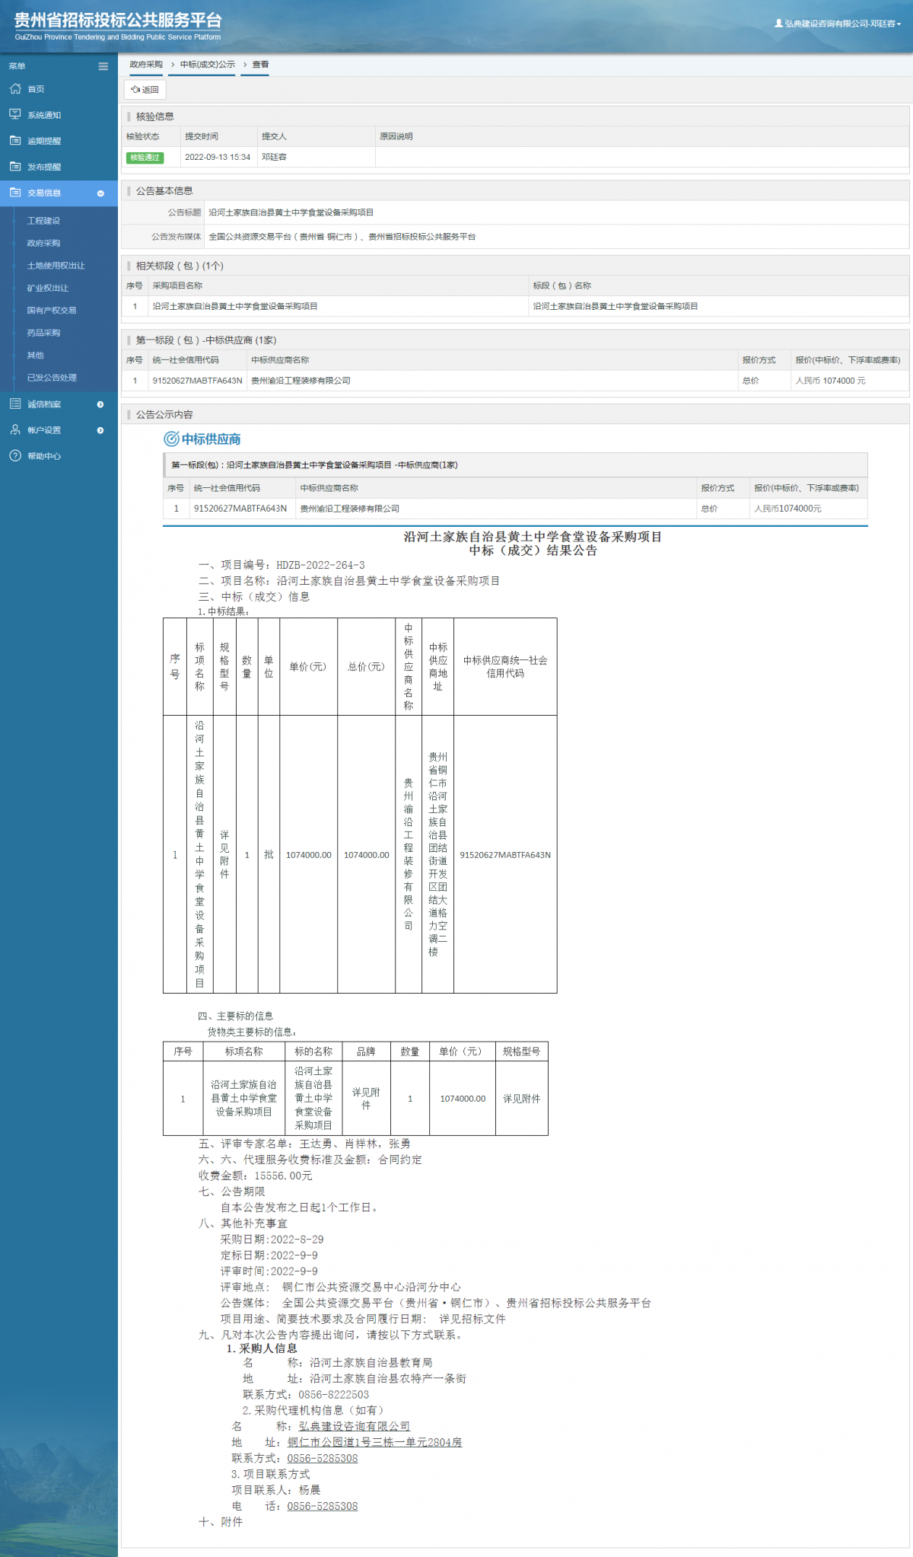Click supplier name 贵州渝沿工程装修有限公司 in first supplier table
Image resolution: width=913 pixels, height=1557 pixels.
tap(301, 381)
